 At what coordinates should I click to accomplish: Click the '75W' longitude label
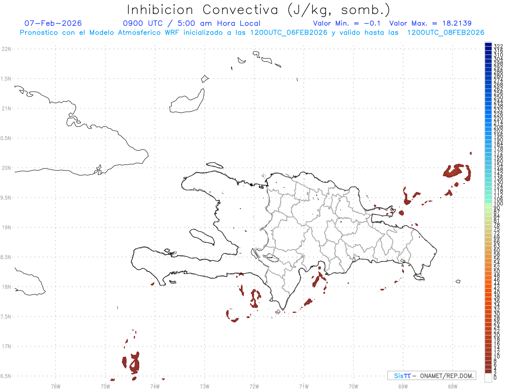click(x=105, y=386)
